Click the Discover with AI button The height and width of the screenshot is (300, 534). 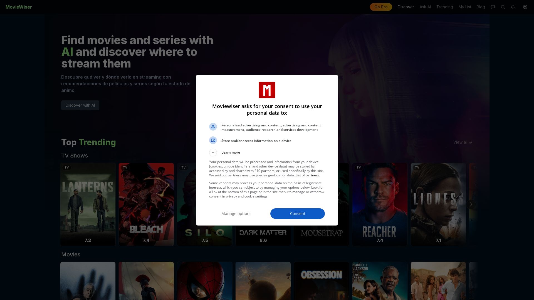pyautogui.click(x=80, y=105)
